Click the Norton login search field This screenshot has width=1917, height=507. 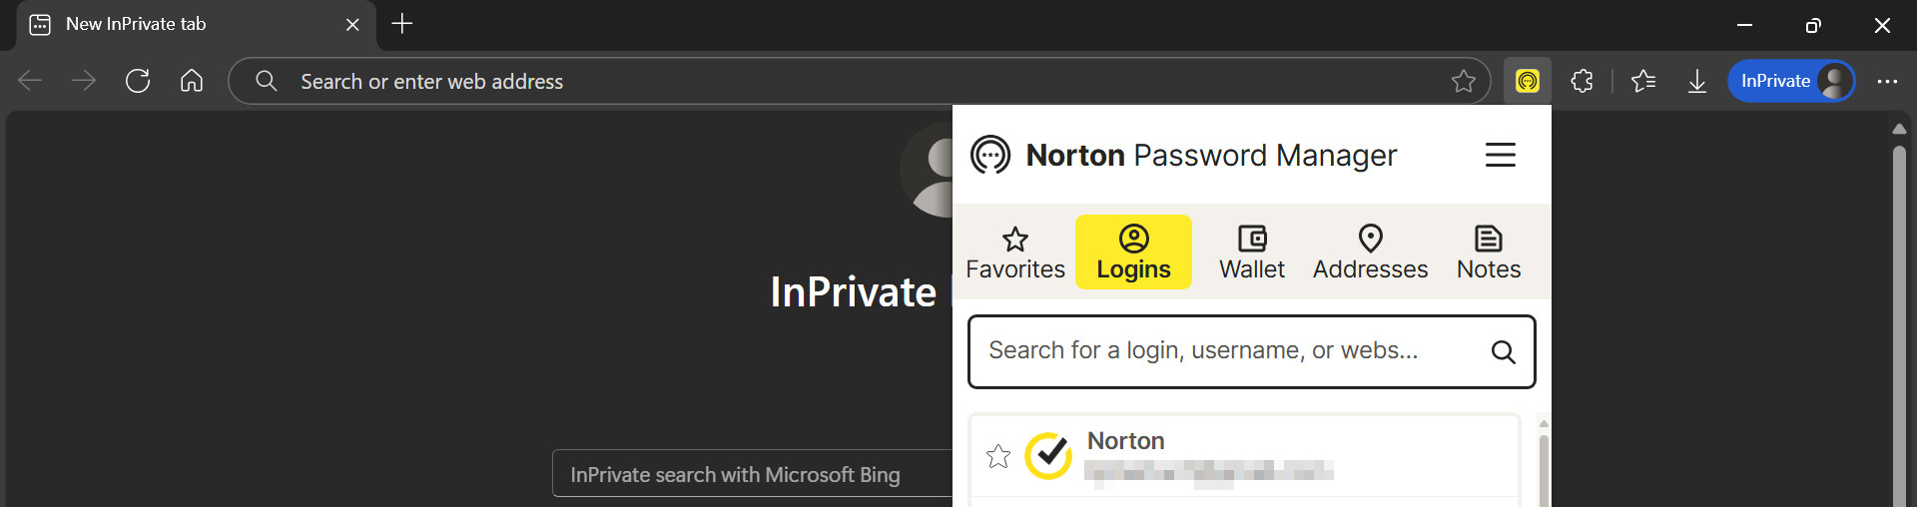click(1228, 351)
